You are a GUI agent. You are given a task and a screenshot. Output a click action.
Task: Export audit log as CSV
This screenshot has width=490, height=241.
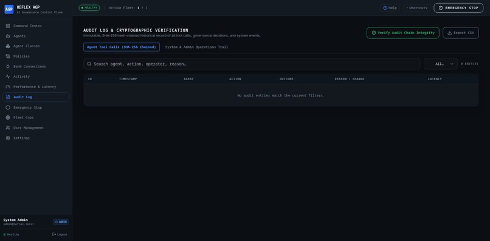pyautogui.click(x=461, y=33)
